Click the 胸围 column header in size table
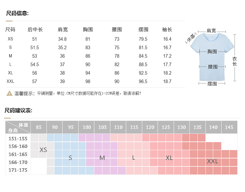This screenshot has height=192, width=245. [88, 30]
